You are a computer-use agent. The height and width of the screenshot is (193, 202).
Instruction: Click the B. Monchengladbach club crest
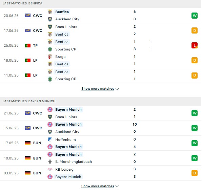pos(50,162)
